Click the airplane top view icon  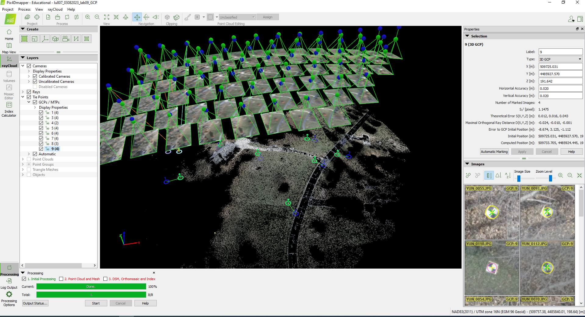[x=126, y=17]
